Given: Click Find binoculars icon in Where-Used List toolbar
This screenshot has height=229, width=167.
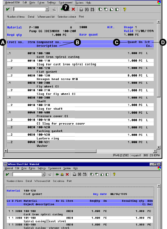Looking at the screenshot, I should (79, 174).
